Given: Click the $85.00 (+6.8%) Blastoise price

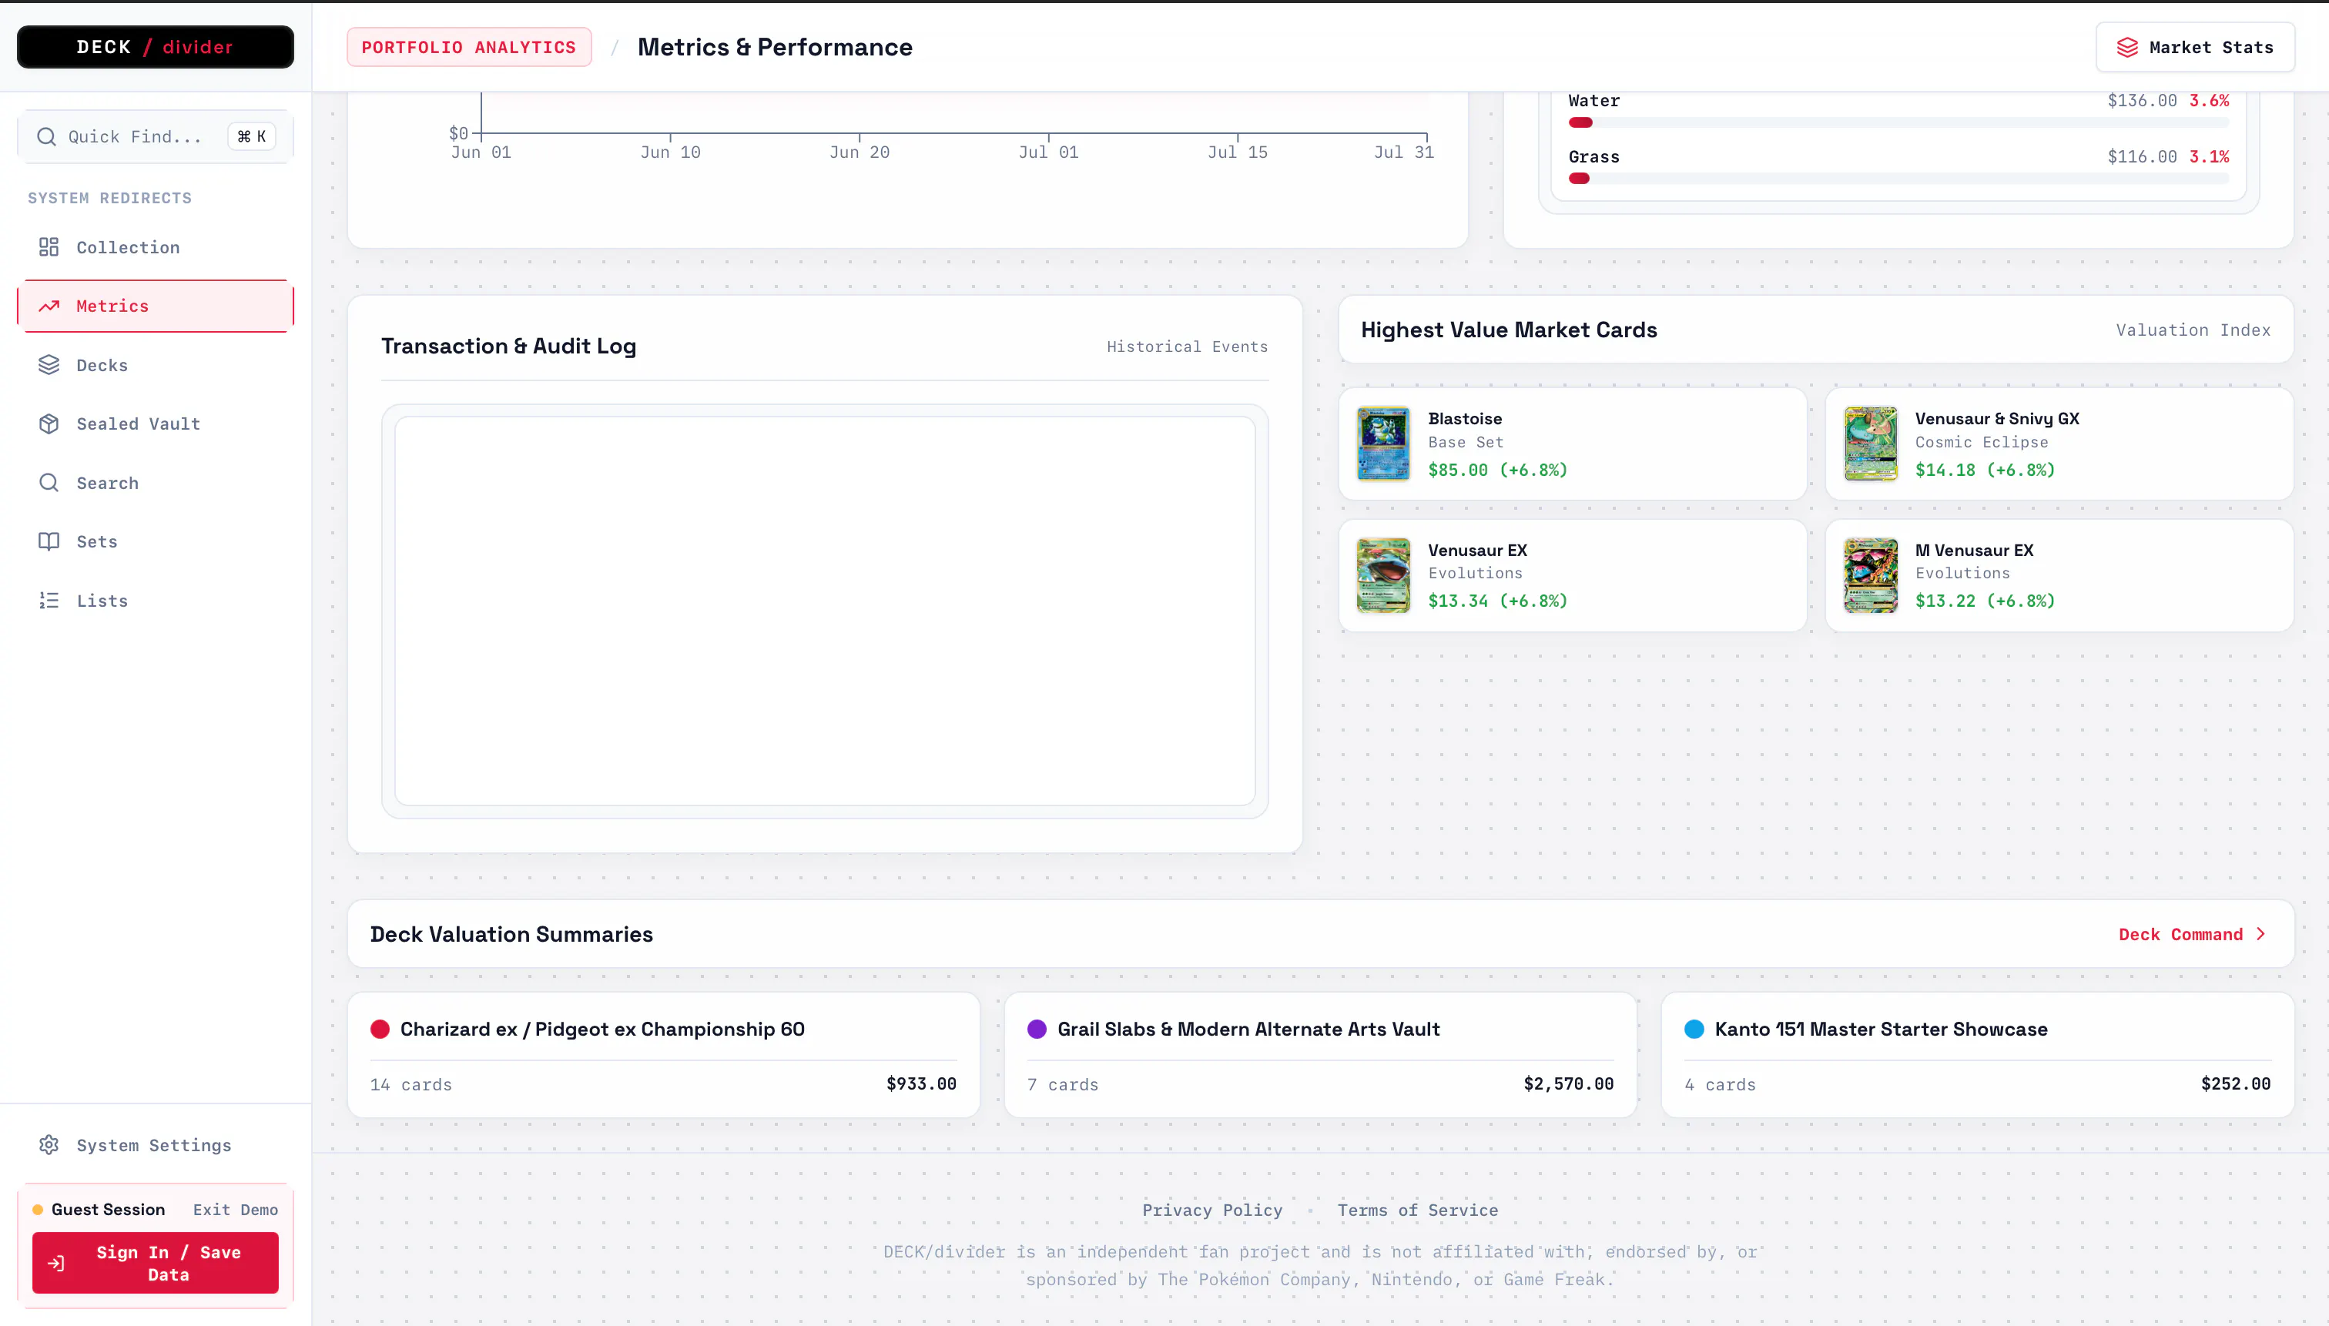Looking at the screenshot, I should pyautogui.click(x=1497, y=470).
